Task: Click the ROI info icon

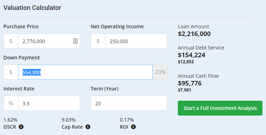Action: click(133, 127)
